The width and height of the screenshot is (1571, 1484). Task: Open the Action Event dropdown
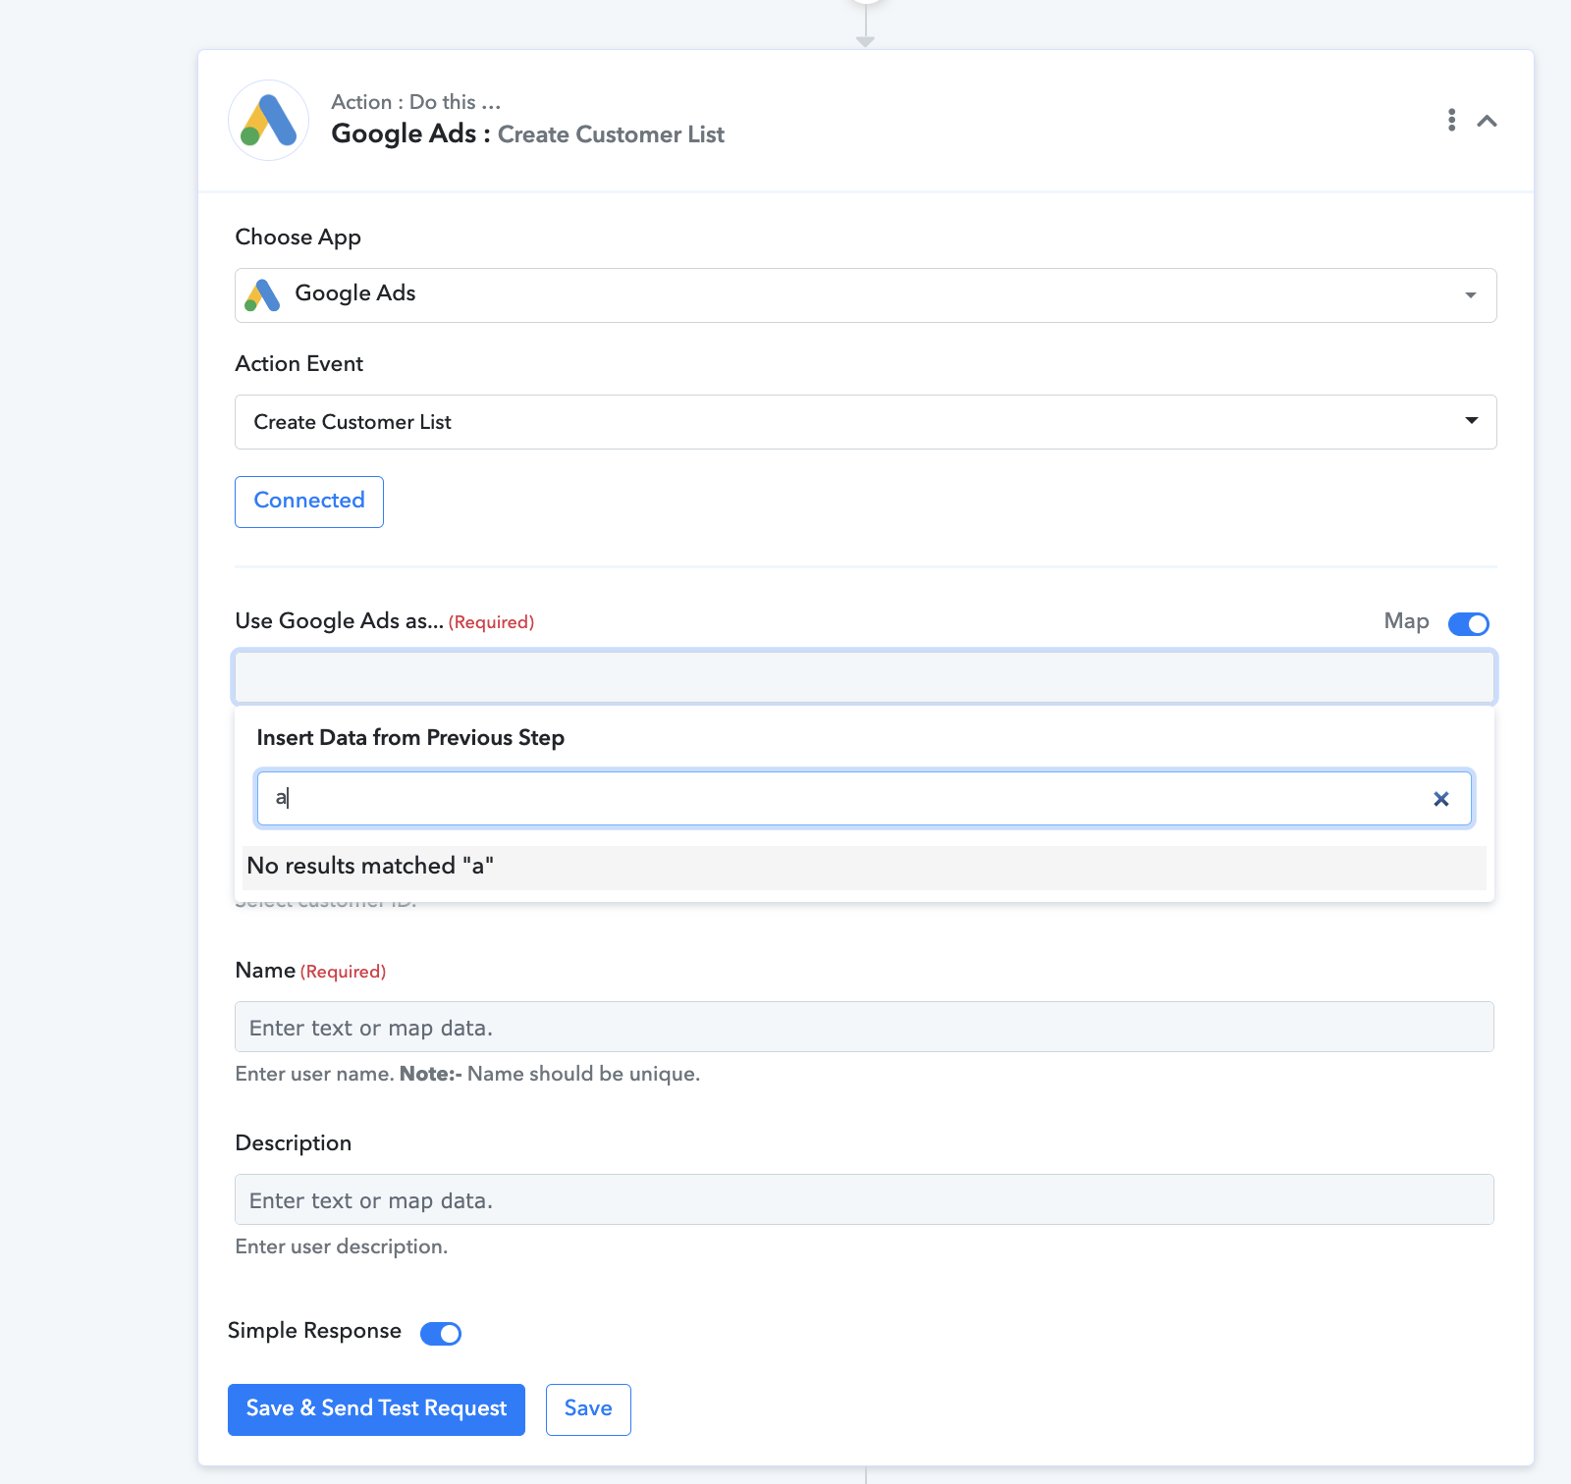(x=865, y=422)
